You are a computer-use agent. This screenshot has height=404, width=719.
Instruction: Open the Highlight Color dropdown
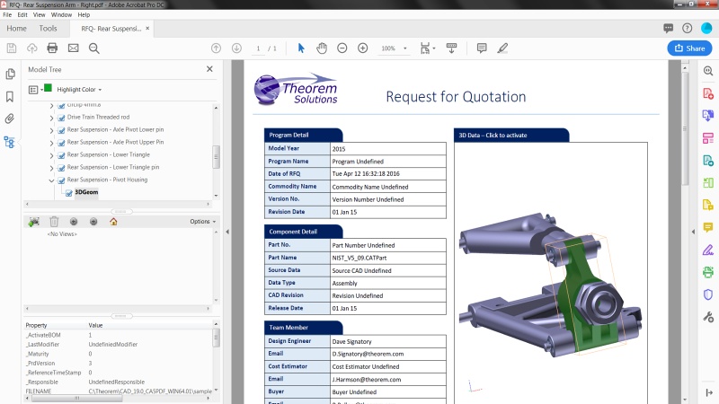[x=79, y=89]
